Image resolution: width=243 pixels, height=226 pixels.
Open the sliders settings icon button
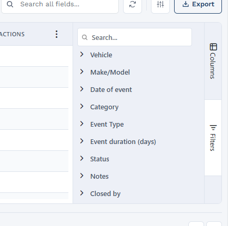click(x=160, y=4)
